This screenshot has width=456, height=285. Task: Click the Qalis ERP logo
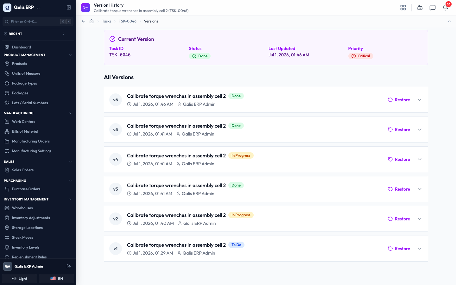(7, 7)
